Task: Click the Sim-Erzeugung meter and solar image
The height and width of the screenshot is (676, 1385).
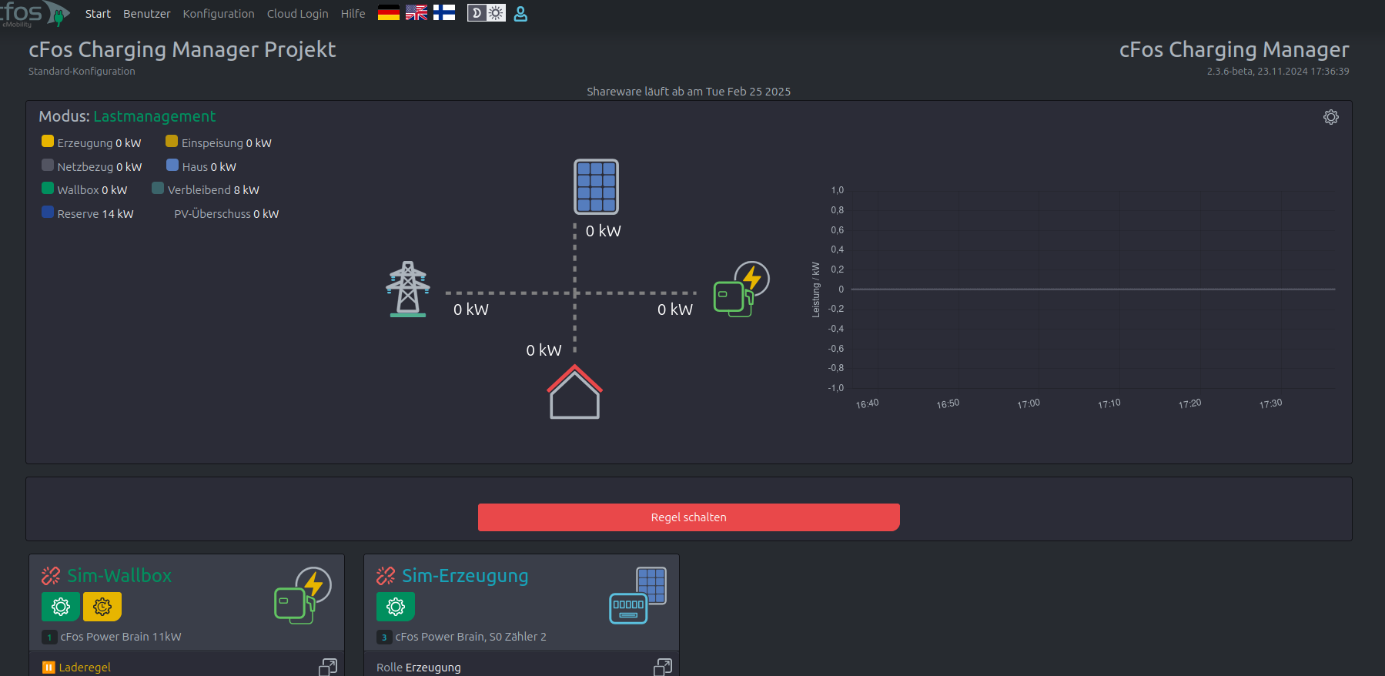Action: (638, 595)
